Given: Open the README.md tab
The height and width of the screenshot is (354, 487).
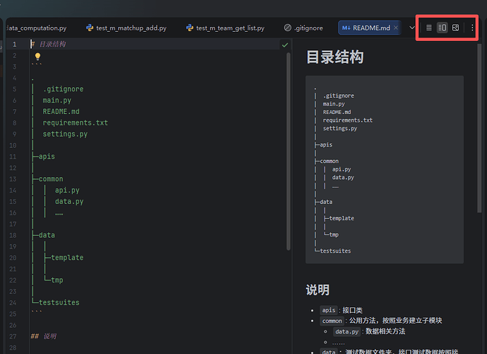Looking at the screenshot, I should [369, 28].
